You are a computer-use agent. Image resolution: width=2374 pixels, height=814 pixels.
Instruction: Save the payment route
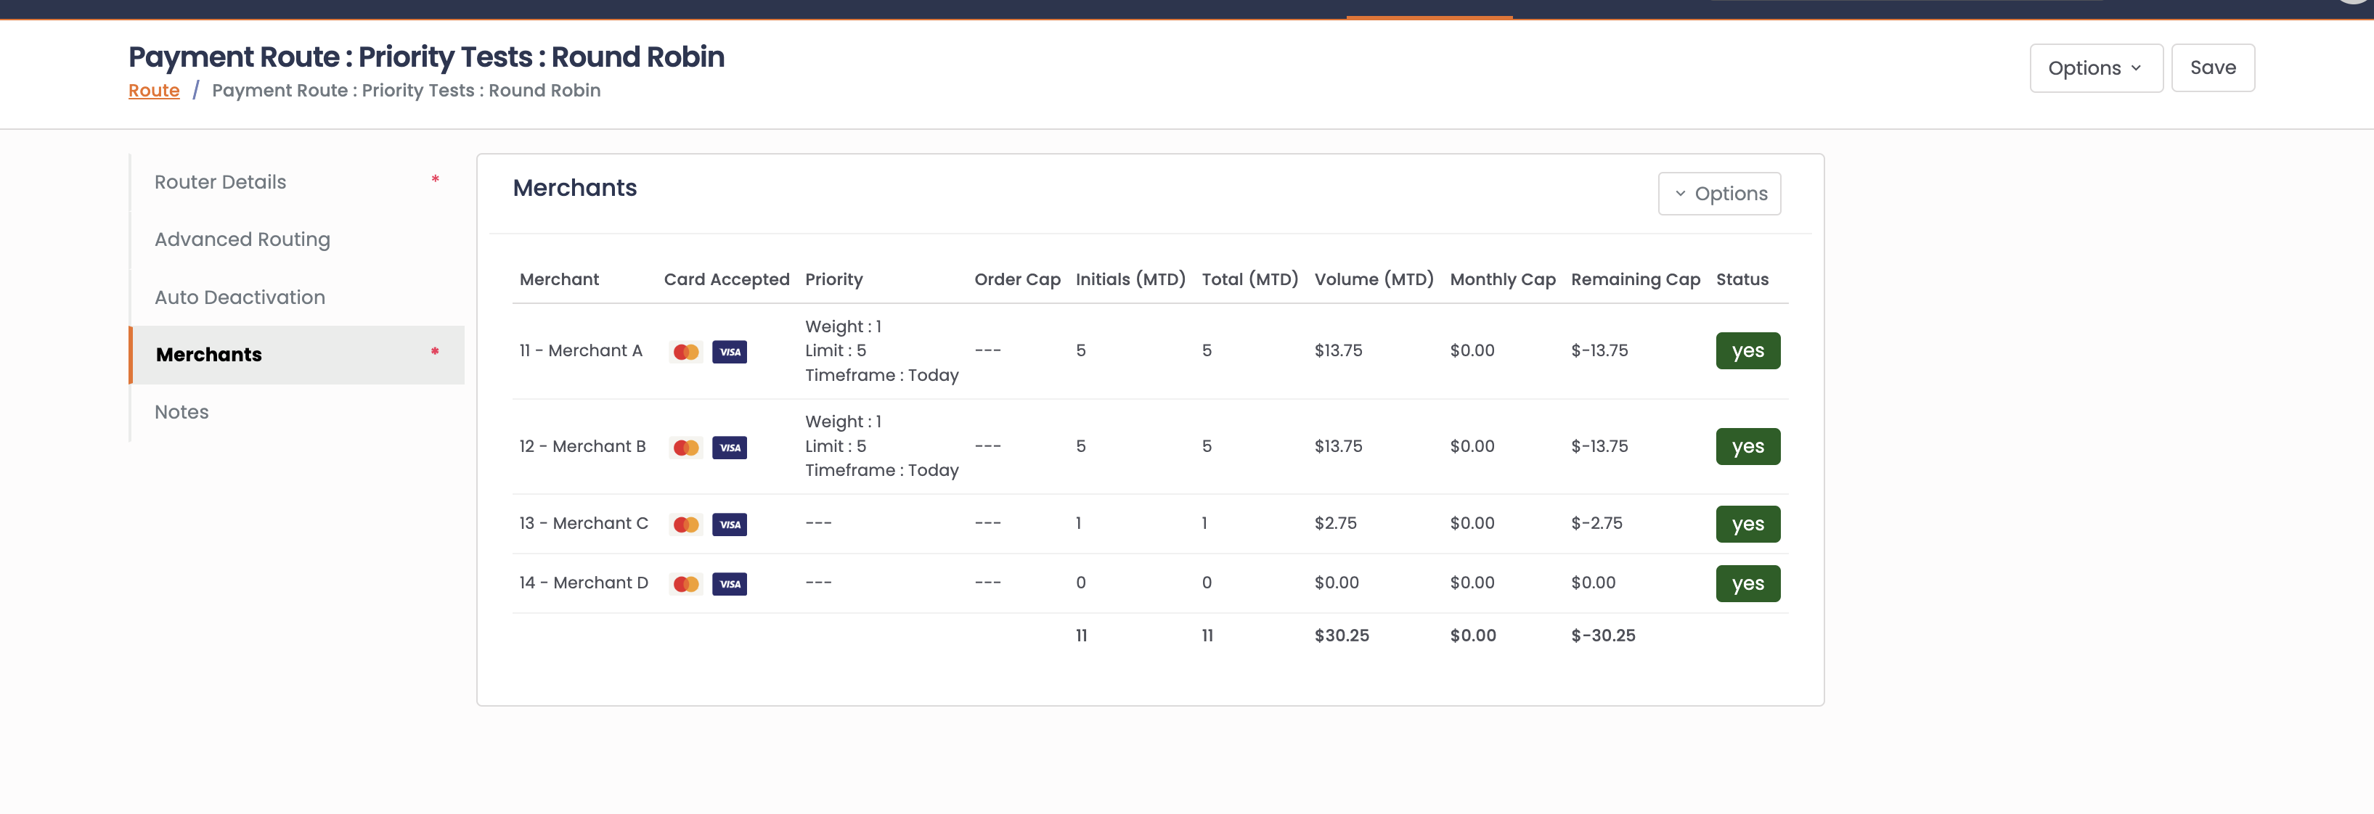click(x=2213, y=68)
